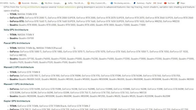This screenshot has width=196, height=110.
Task: Click NVIDIA TITAN Xp text
Action: click(x=26, y=48)
